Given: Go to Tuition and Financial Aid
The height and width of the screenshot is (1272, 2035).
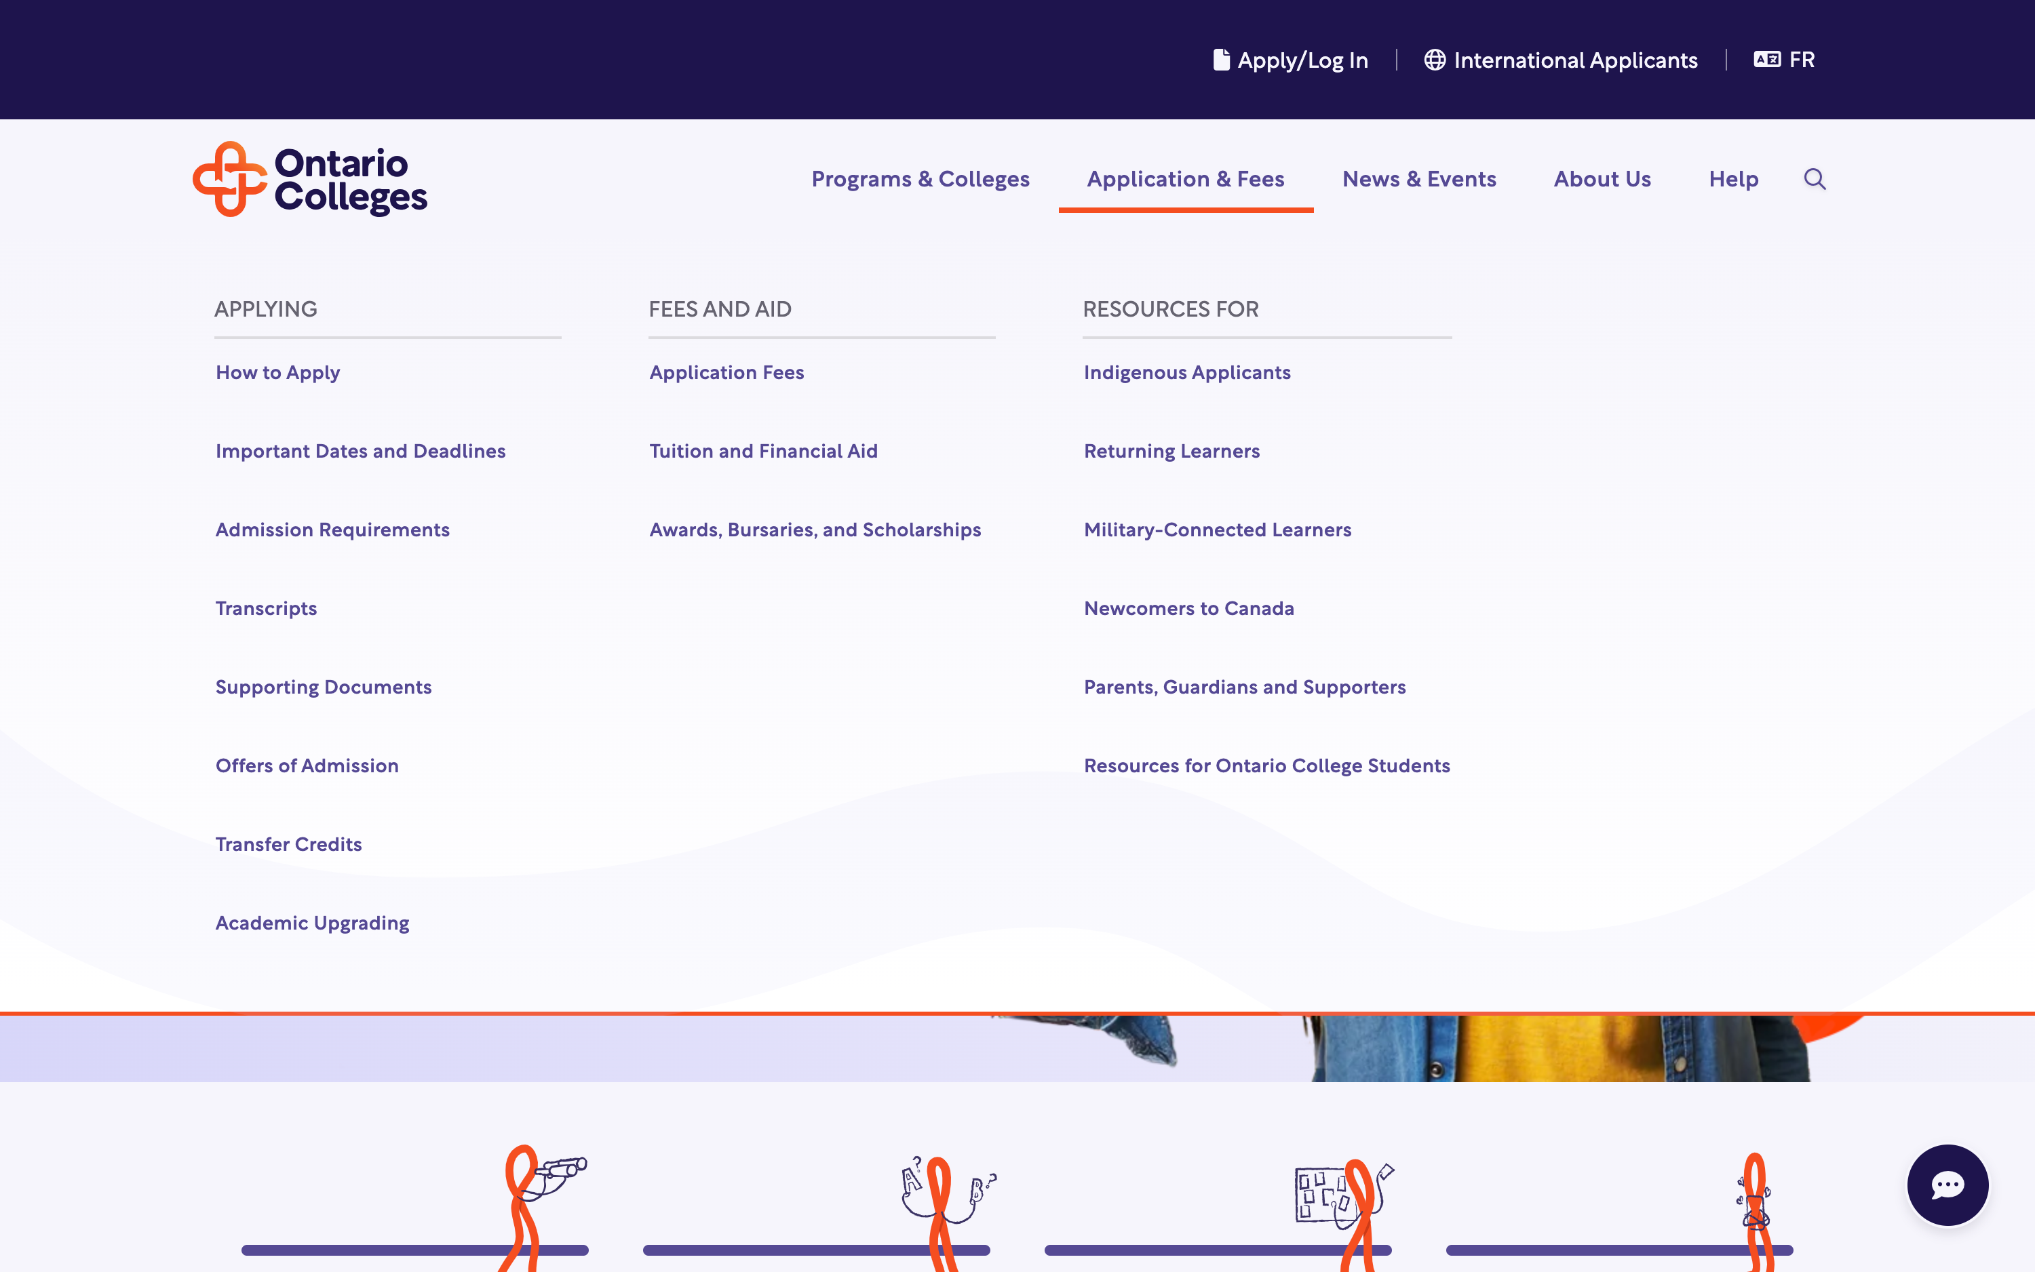Looking at the screenshot, I should 763,451.
